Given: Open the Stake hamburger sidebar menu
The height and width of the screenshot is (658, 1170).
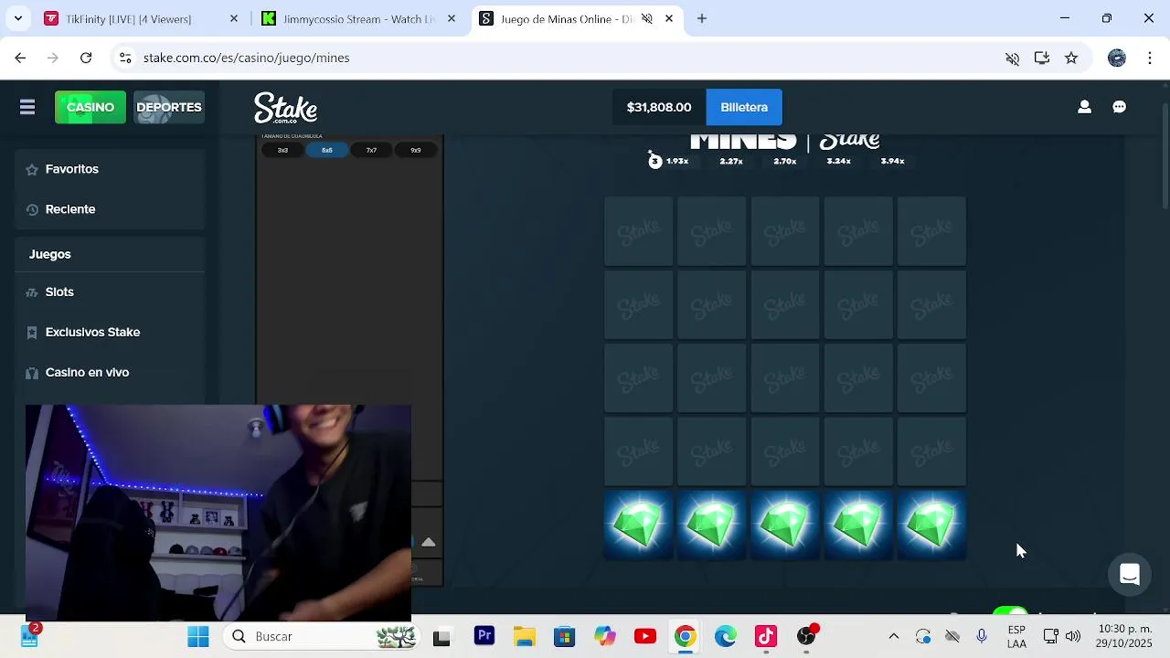Looking at the screenshot, I should [x=27, y=108].
